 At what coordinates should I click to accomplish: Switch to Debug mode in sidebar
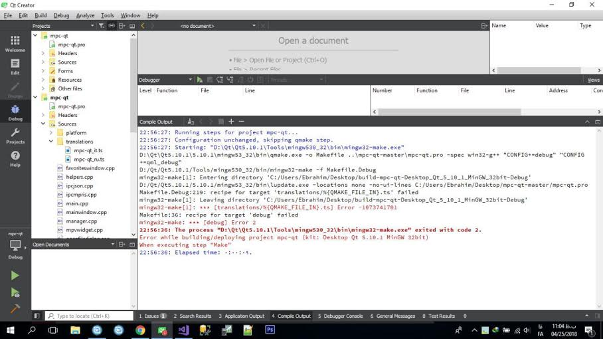pos(15,113)
